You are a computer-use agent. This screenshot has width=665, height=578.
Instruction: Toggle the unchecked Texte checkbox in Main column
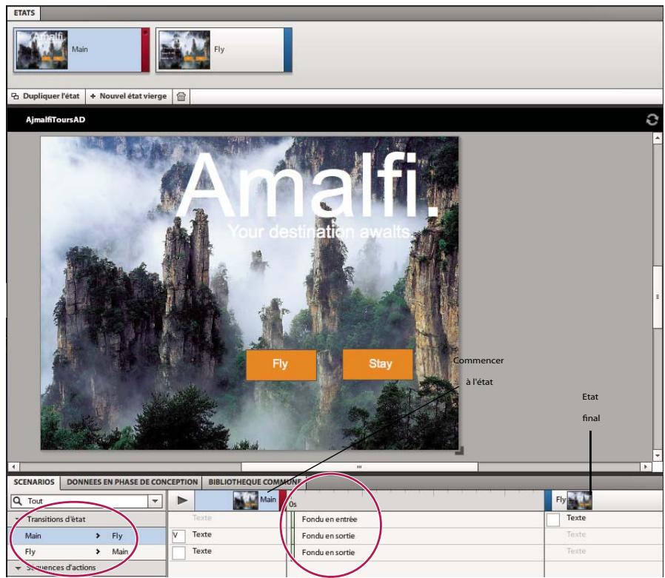pyautogui.click(x=178, y=552)
